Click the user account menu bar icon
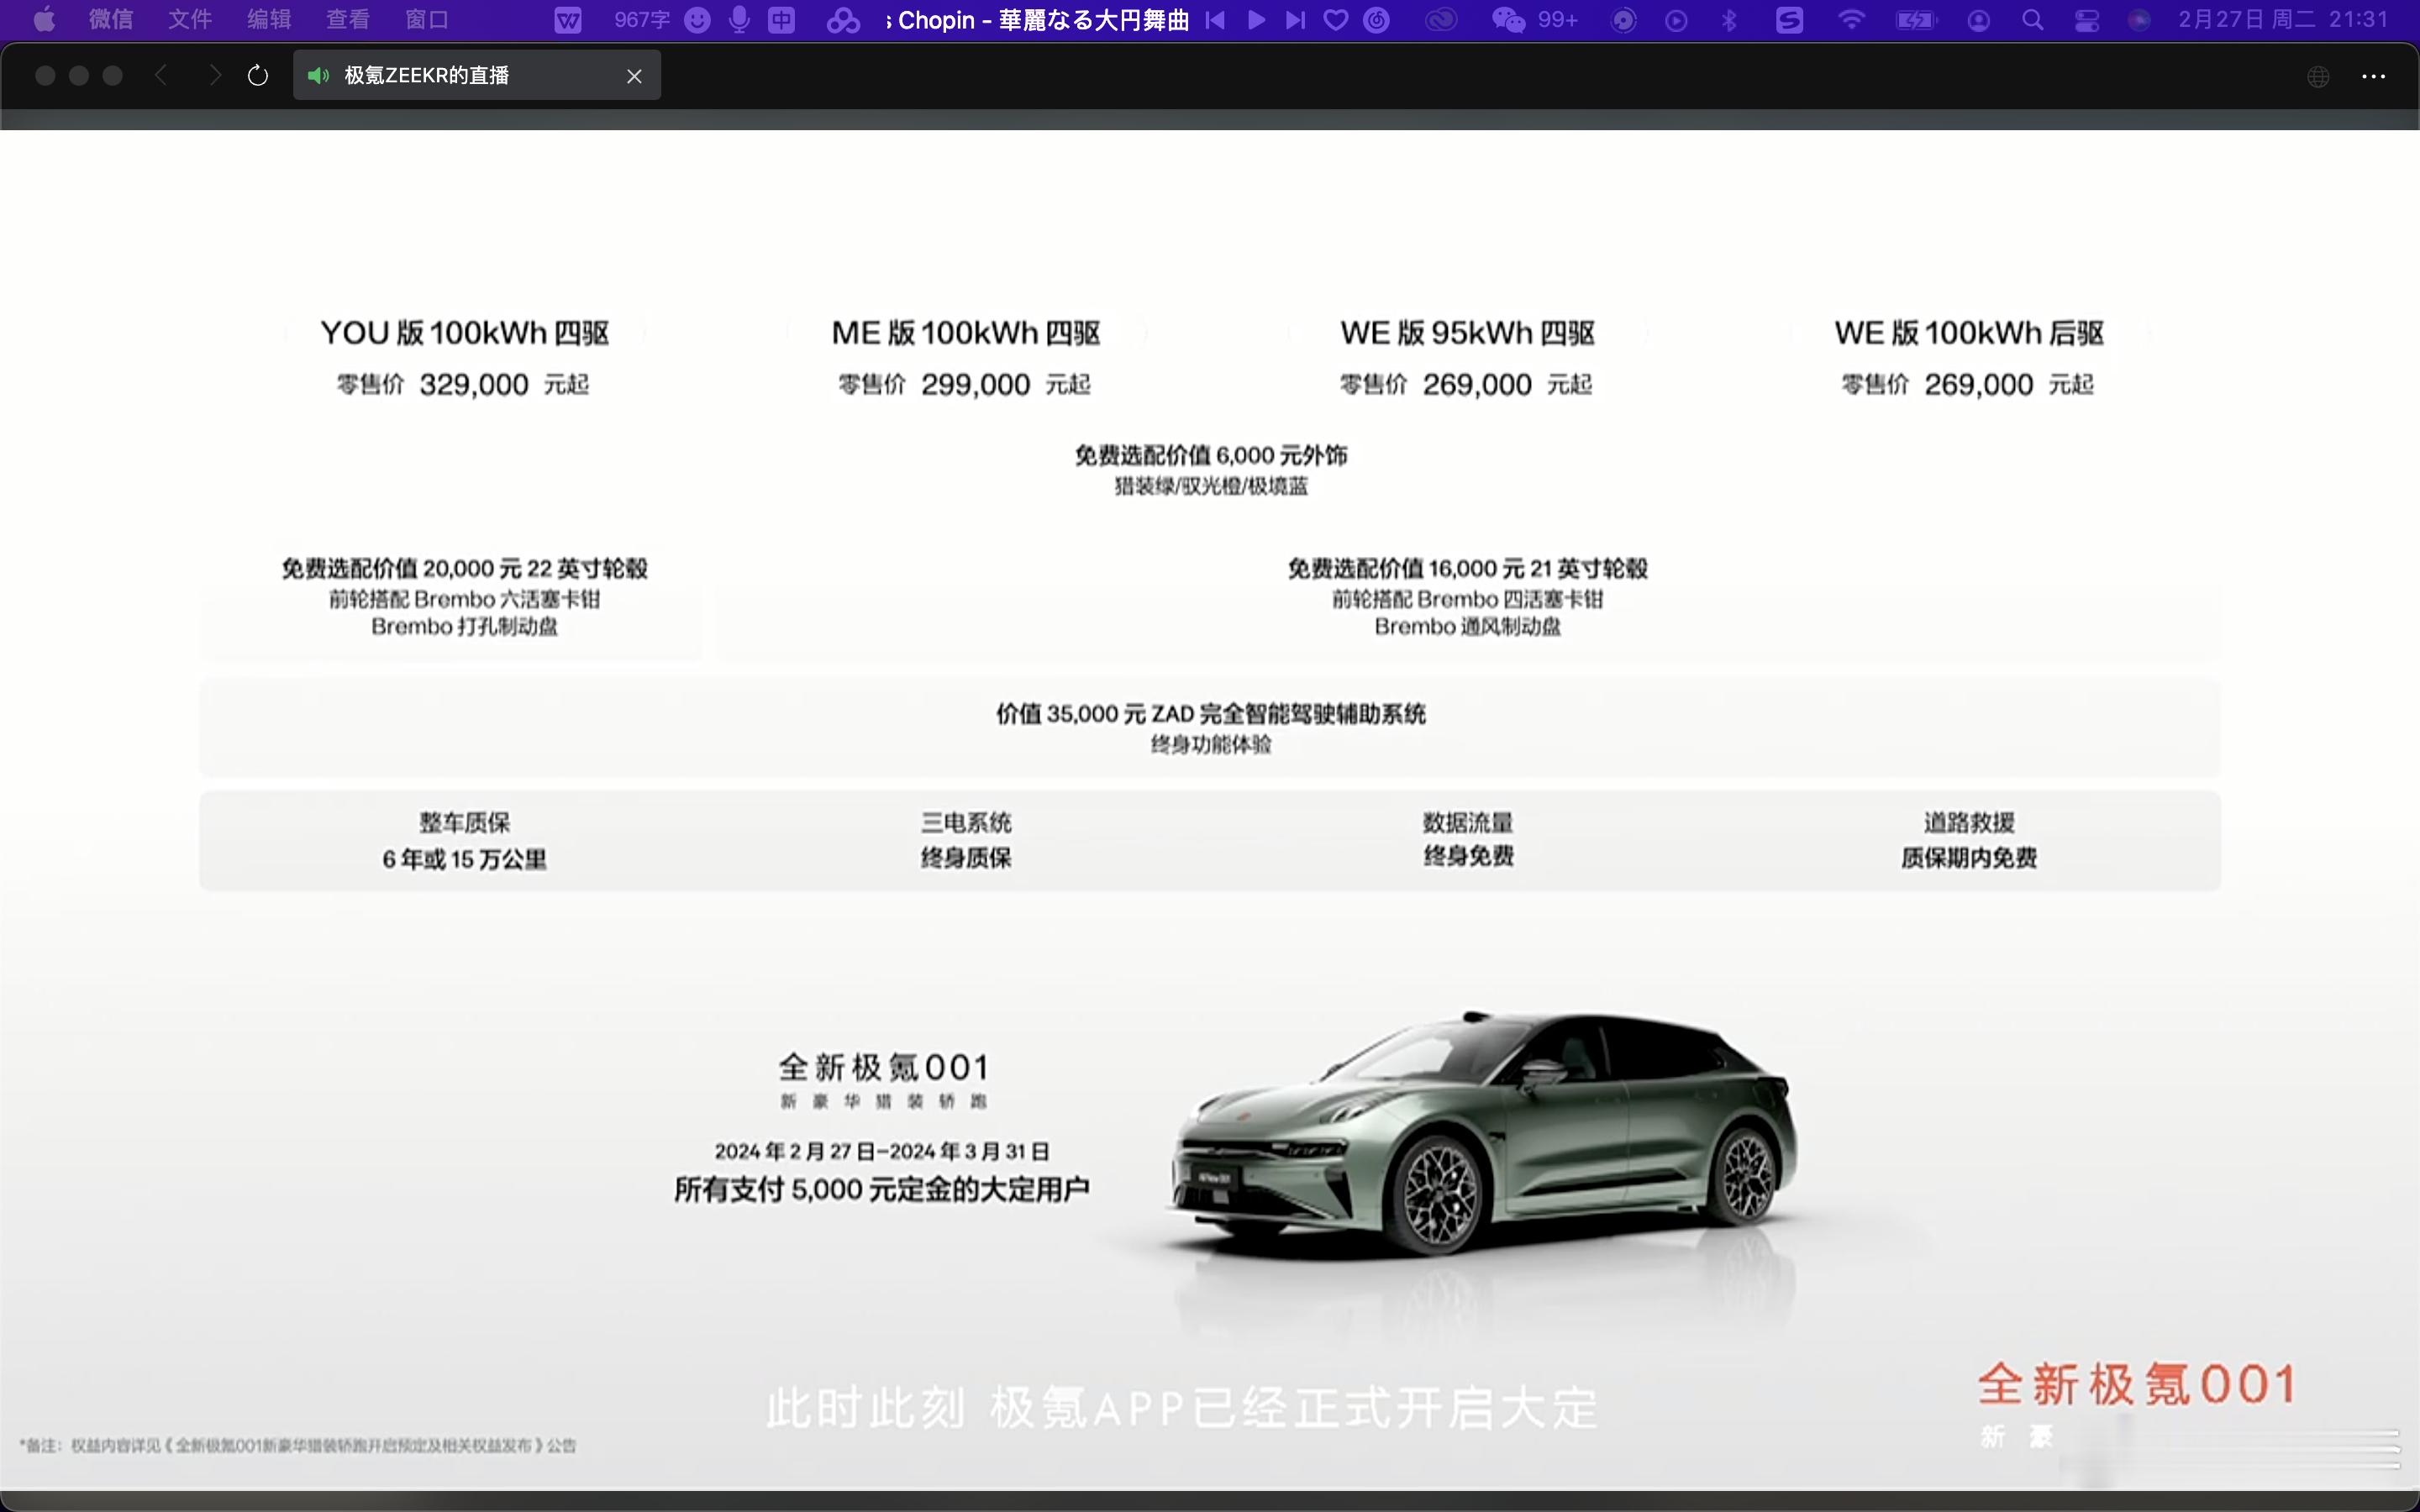The image size is (2420, 1512). 1978,20
